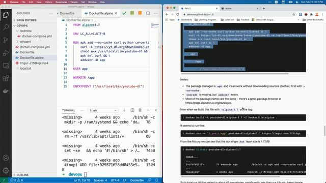Click the Chrome address bar
The height and width of the screenshot is (183, 326).
(x=236, y=15)
